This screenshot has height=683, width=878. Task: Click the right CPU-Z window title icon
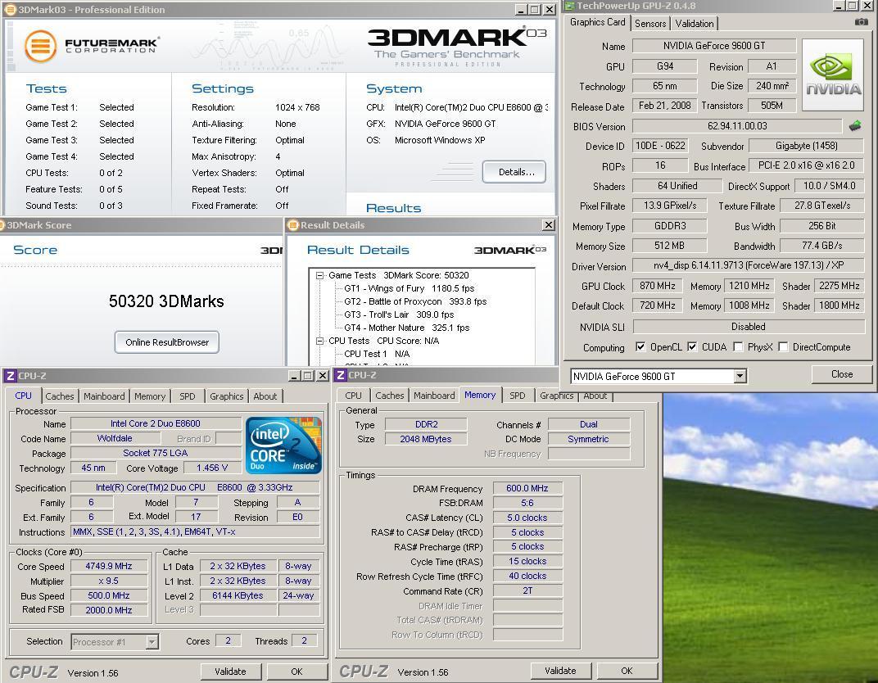pos(341,375)
